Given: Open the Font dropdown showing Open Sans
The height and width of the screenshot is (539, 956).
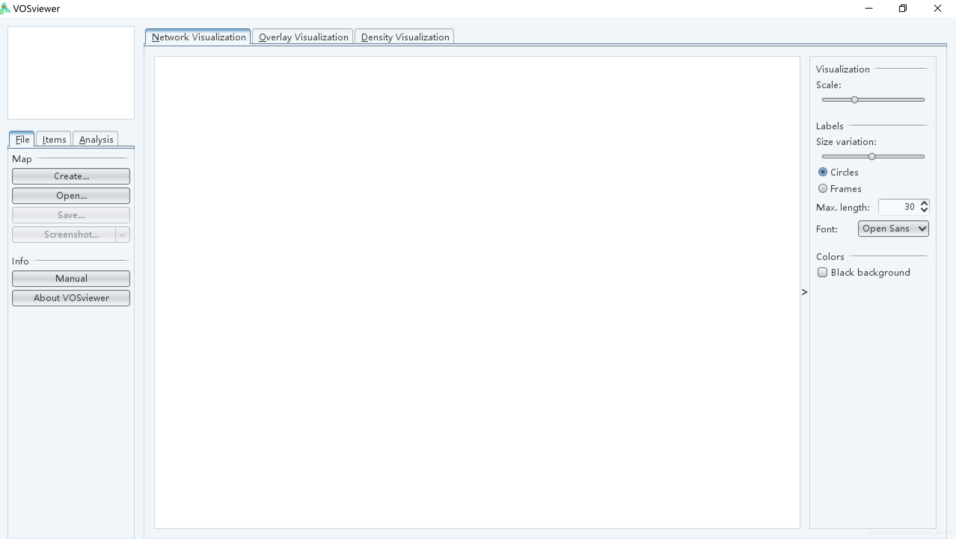Looking at the screenshot, I should pos(893,229).
